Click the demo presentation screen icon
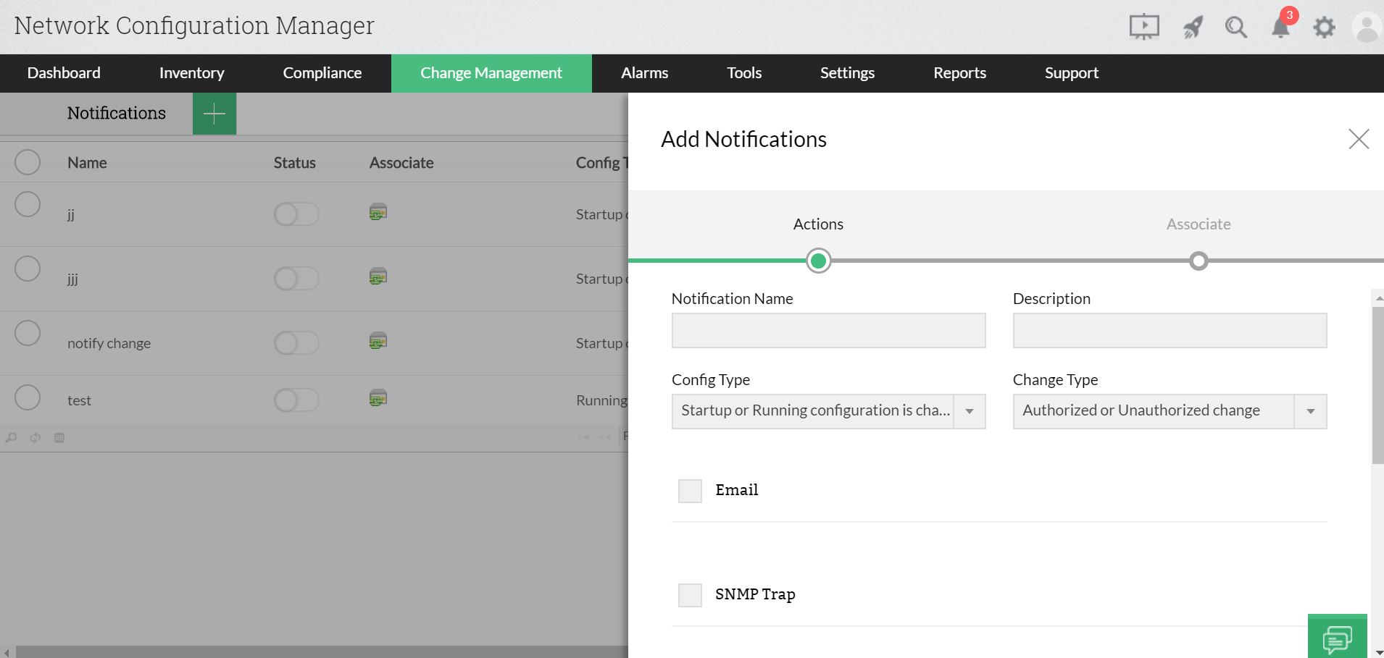Viewport: 1384px width, 658px height. (1145, 27)
